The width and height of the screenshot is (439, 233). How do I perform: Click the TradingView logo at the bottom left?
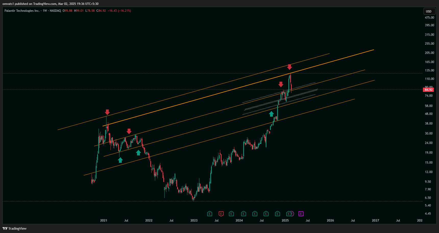point(15,228)
